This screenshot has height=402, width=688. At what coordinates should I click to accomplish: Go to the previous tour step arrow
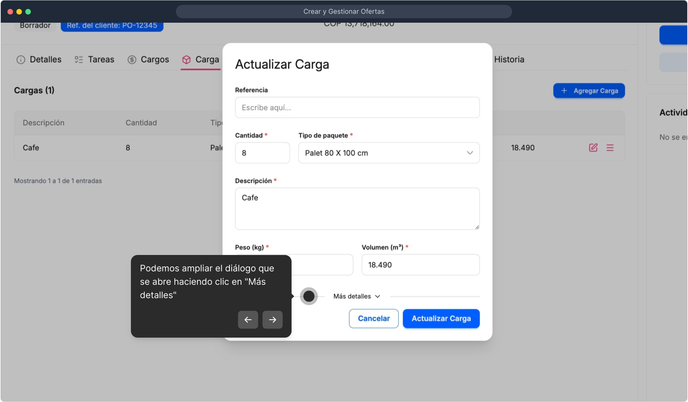tap(248, 320)
